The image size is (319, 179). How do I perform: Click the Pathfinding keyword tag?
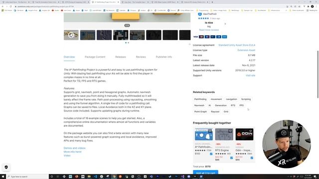tap(200, 99)
